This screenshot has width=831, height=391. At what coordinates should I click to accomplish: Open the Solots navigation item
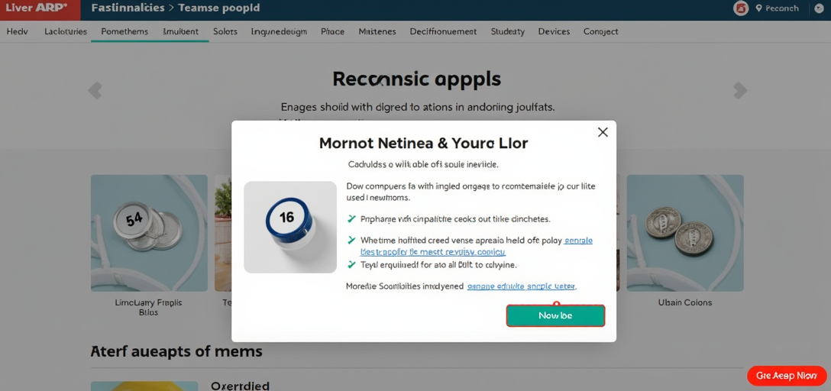click(225, 32)
